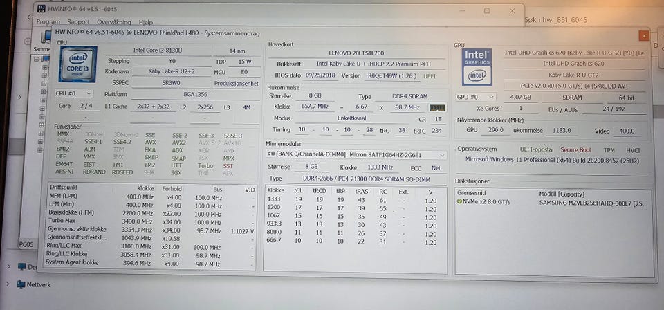Click the Produksjonsenhet field
Image resolution: width=664 pixels, height=310 pixels.
237,84
